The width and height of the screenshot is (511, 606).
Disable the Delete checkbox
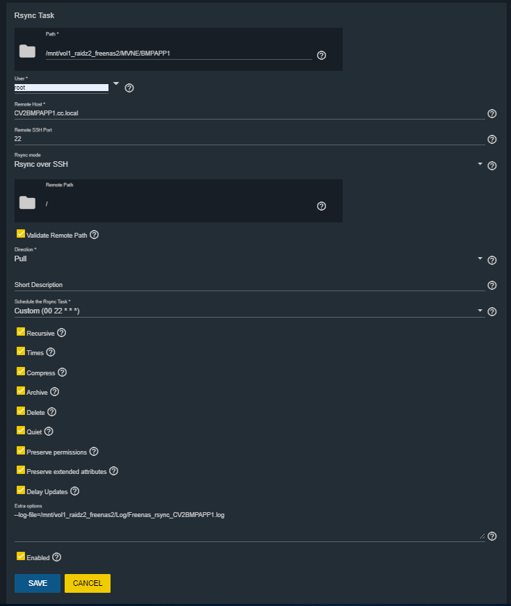(20, 411)
